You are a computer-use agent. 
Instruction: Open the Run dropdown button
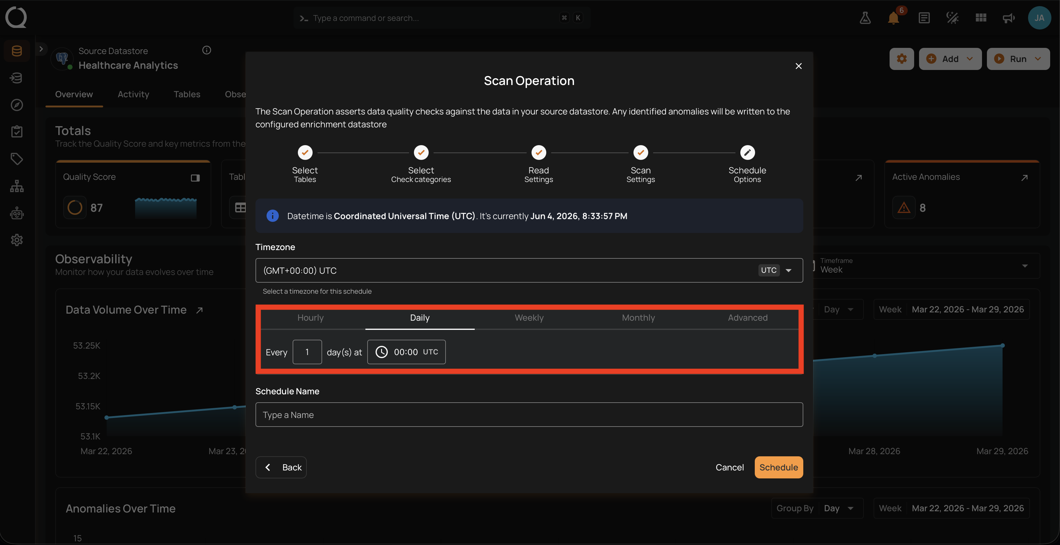point(1018,59)
